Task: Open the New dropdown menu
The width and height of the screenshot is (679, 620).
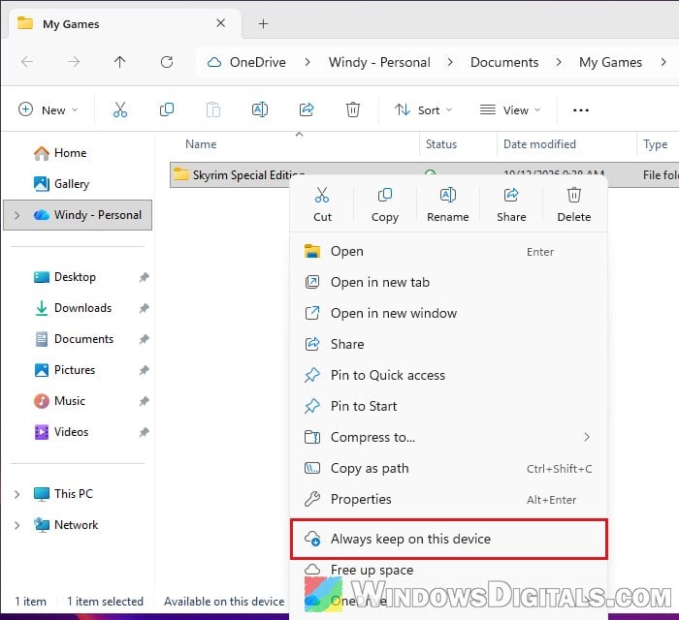Action: pyautogui.click(x=48, y=109)
